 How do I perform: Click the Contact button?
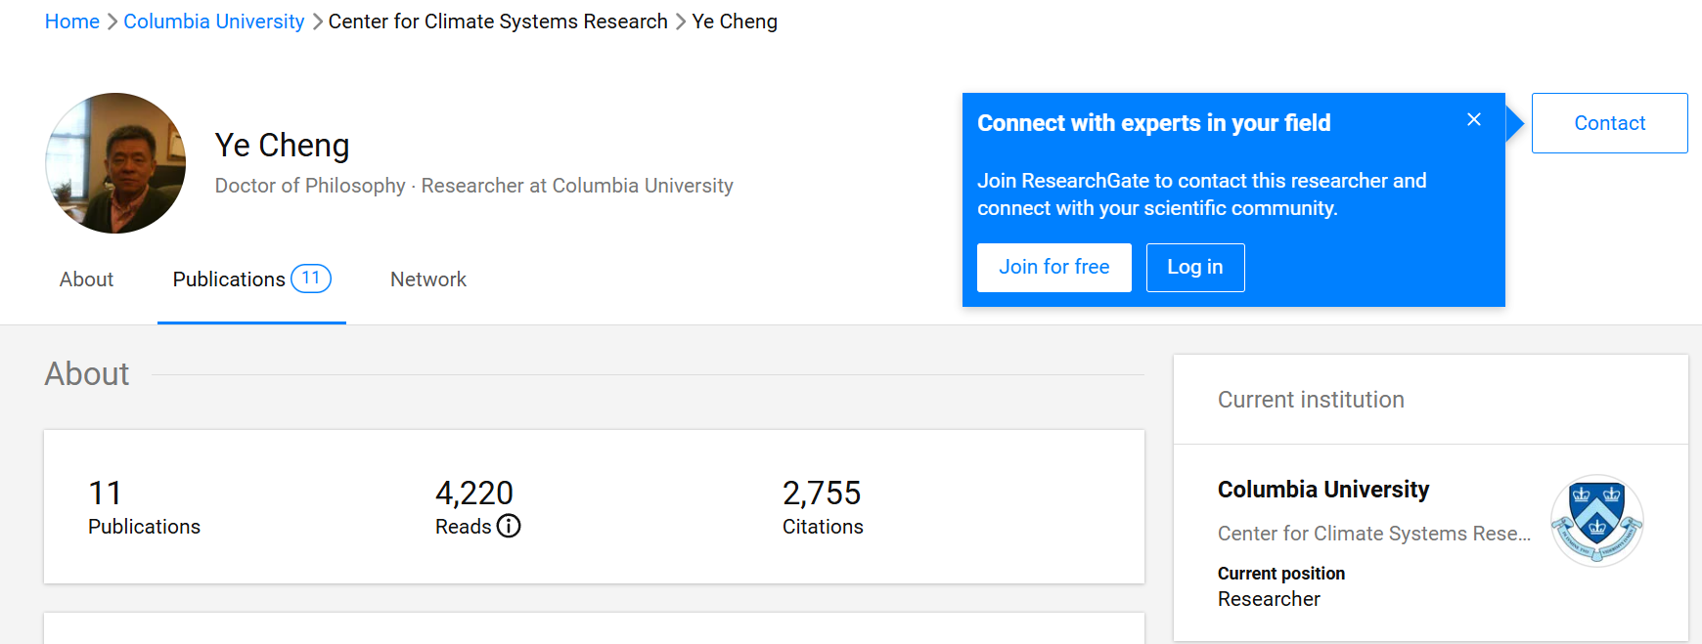[x=1609, y=123]
